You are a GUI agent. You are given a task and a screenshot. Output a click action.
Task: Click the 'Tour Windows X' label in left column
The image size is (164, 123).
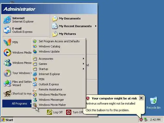click(22, 73)
